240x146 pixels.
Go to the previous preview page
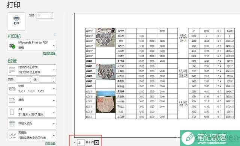(75, 143)
